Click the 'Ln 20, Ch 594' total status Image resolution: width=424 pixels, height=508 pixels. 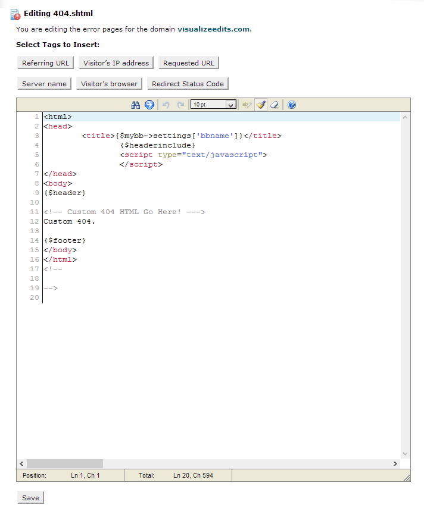193,475
